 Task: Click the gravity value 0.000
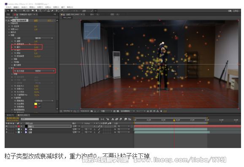tap(36, 47)
